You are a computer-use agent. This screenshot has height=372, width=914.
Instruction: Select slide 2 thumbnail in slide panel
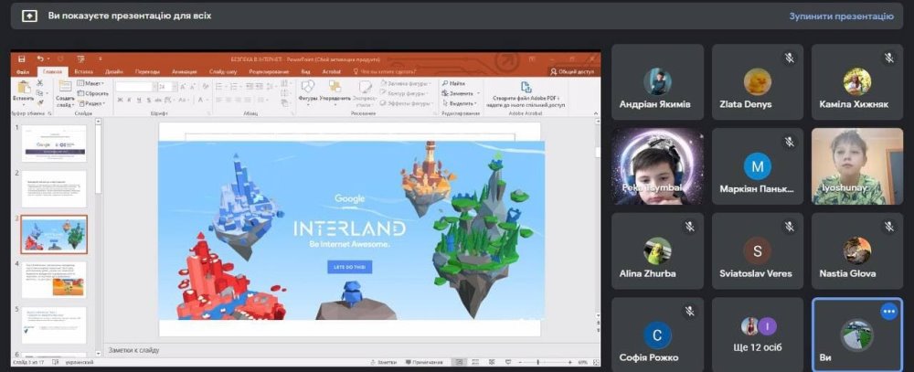pos(54,189)
